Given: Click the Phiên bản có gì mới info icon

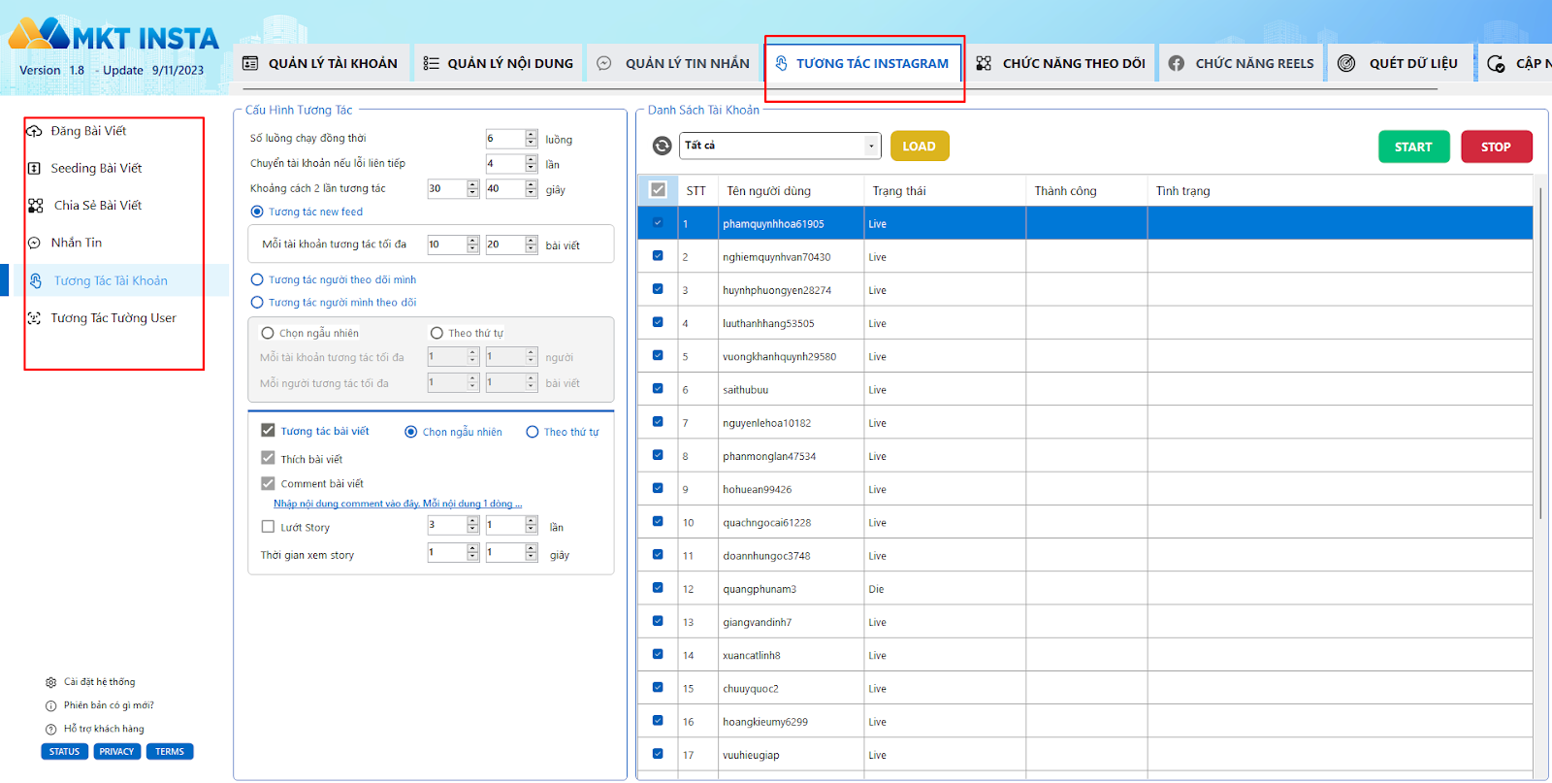Looking at the screenshot, I should (x=51, y=705).
